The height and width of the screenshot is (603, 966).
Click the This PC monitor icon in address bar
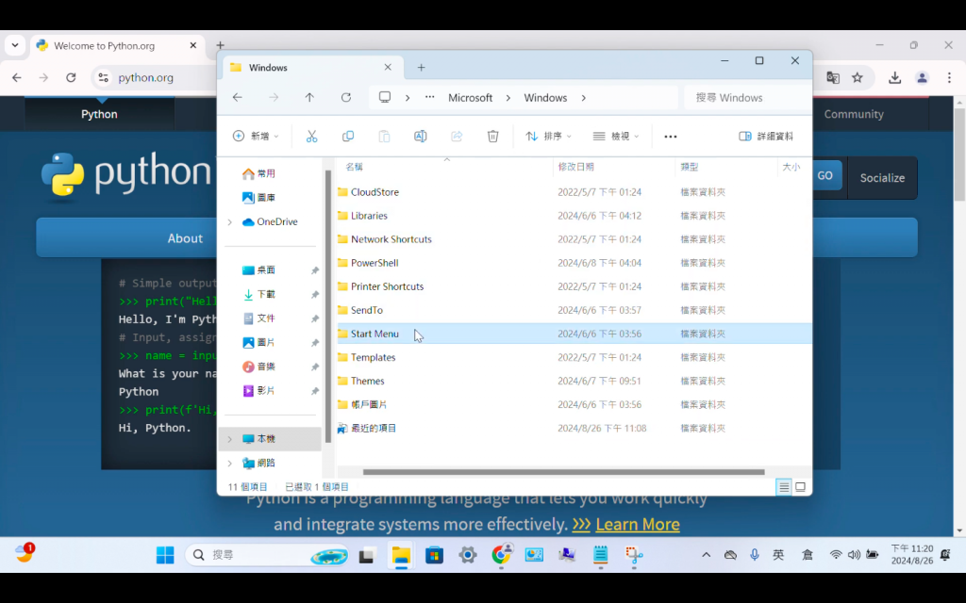point(385,97)
